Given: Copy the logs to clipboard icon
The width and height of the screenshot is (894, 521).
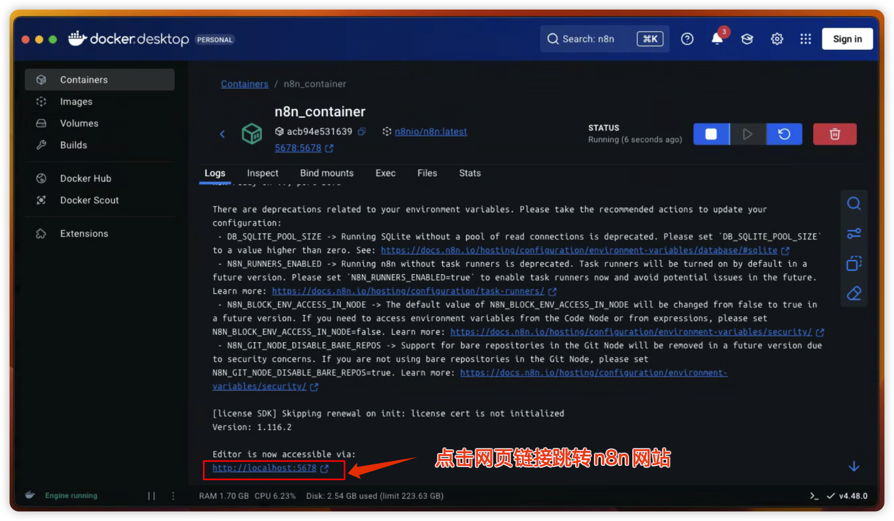Looking at the screenshot, I should click(x=854, y=263).
